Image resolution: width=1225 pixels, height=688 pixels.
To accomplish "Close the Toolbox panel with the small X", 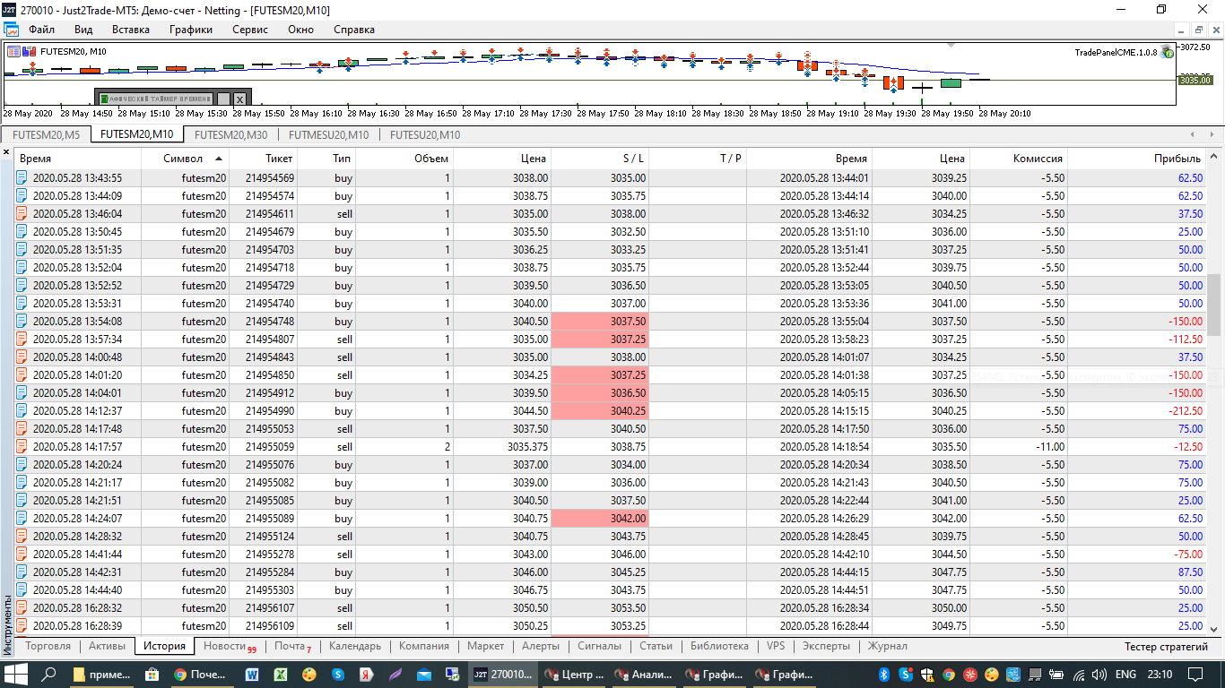I will 7,152.
